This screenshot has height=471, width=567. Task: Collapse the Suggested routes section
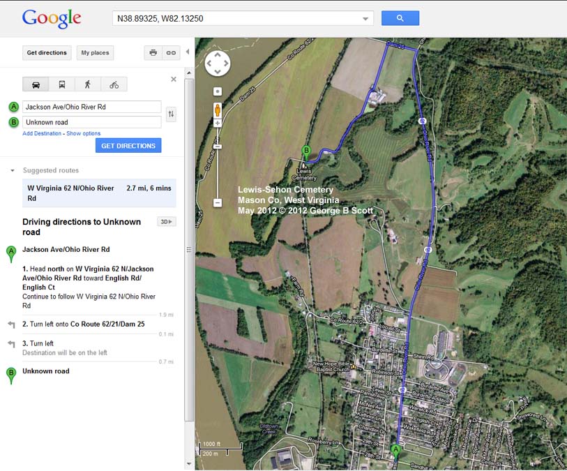13,170
